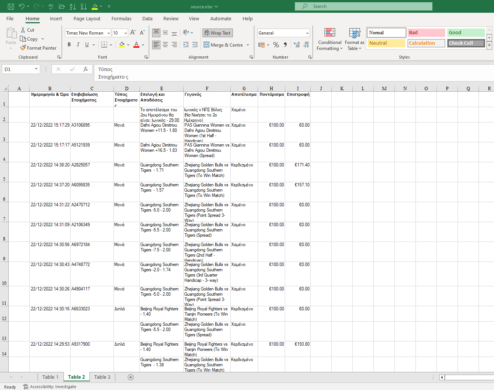Switch to the Insert tab
The width and height of the screenshot is (494, 390).
pyautogui.click(x=56, y=18)
